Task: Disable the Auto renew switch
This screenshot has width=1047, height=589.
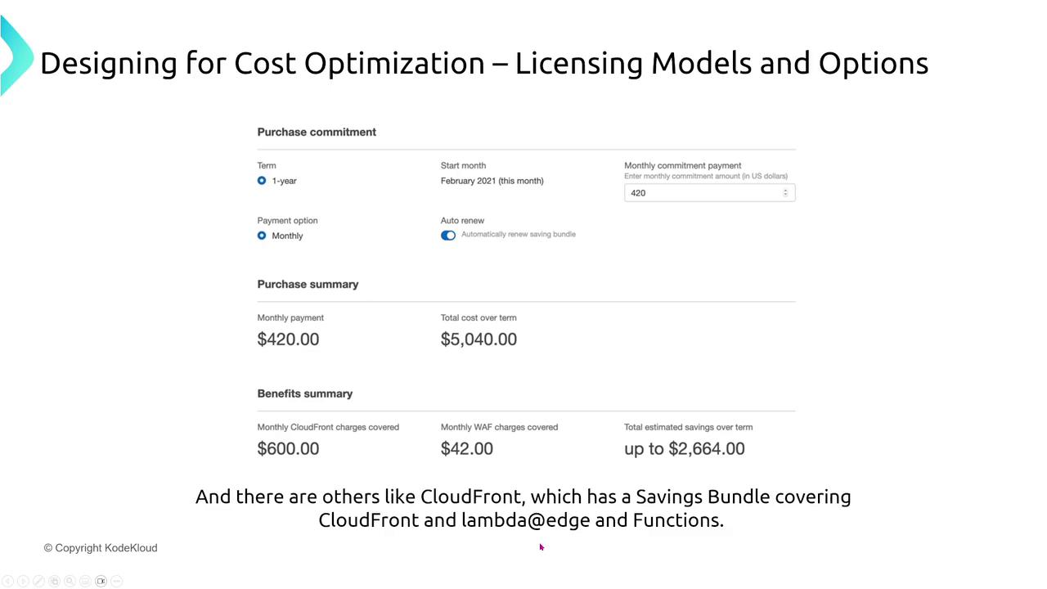Action: (448, 236)
